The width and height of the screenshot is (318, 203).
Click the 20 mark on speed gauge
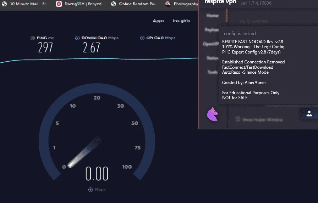[x=97, y=98]
